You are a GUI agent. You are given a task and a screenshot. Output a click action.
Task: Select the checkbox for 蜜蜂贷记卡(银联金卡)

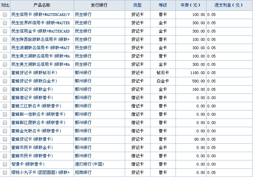(x=5, y=89)
